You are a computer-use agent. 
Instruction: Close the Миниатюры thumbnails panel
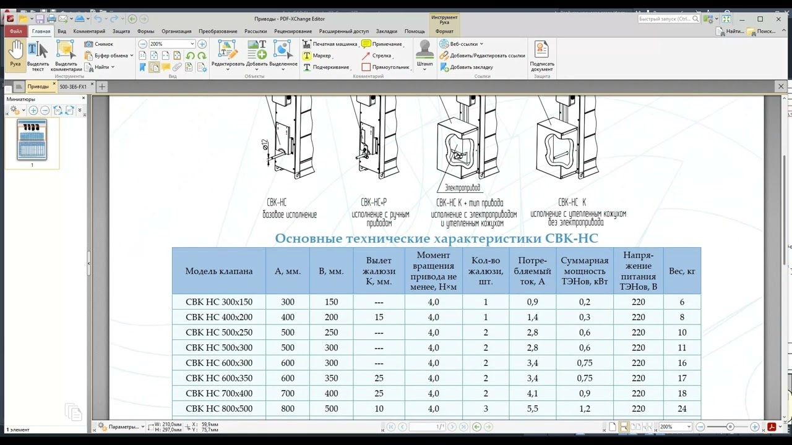point(84,98)
